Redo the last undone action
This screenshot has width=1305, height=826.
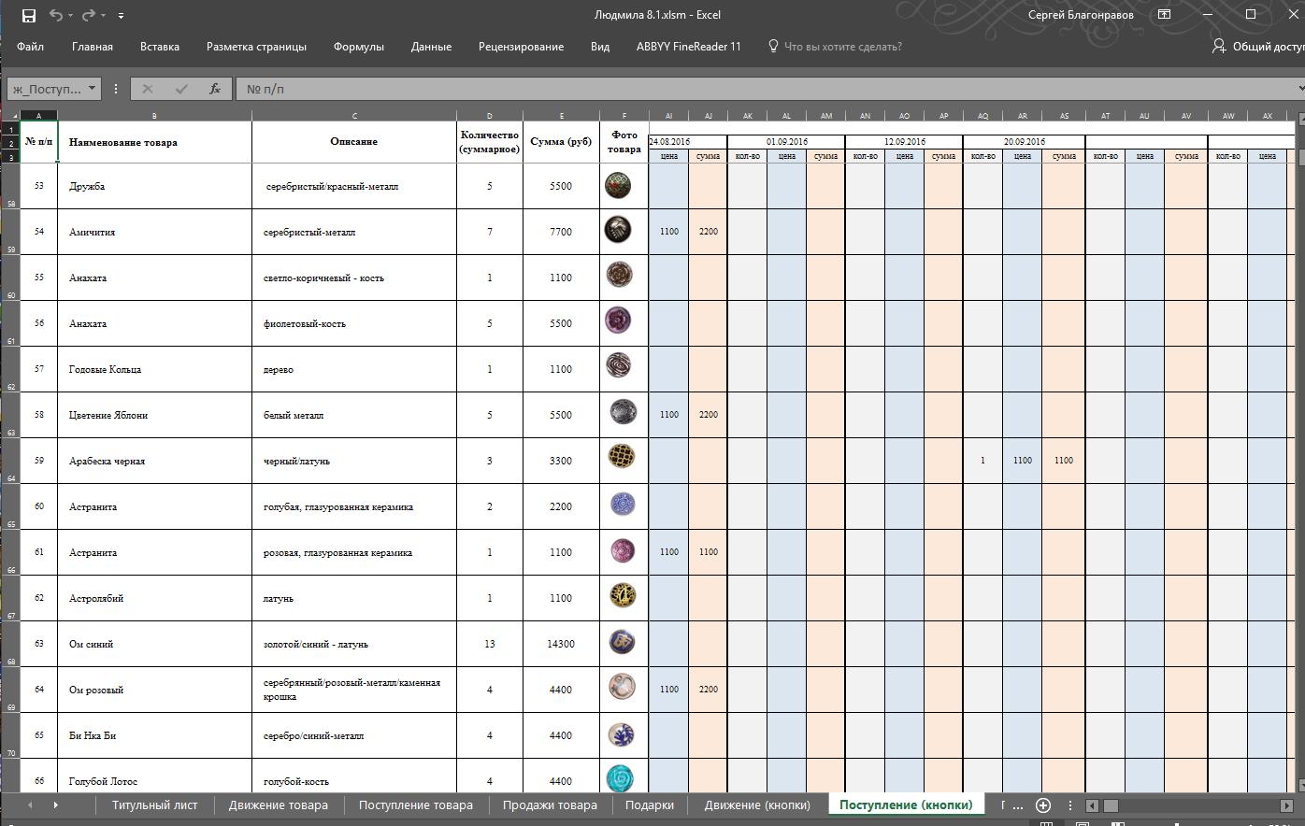(89, 15)
